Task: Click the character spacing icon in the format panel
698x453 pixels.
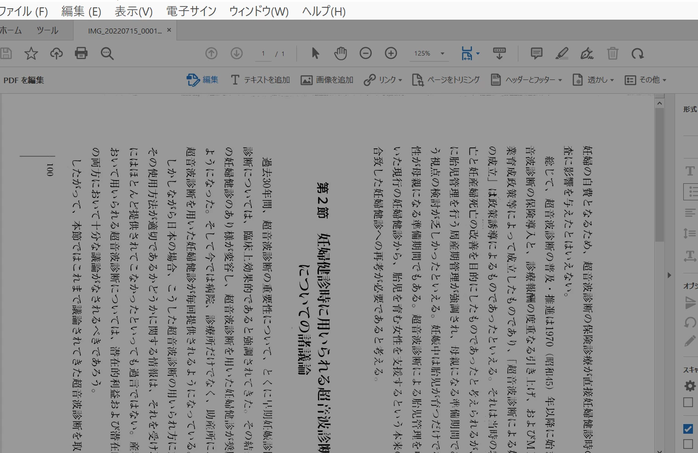Action: (690, 256)
